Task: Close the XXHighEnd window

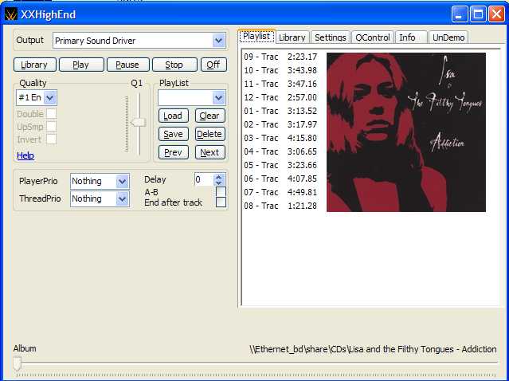Action: coord(497,14)
